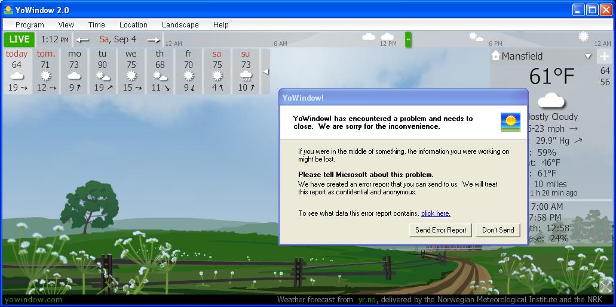Click the Send Error Report button
Image resolution: width=616 pixels, height=307 pixels.
tap(440, 230)
